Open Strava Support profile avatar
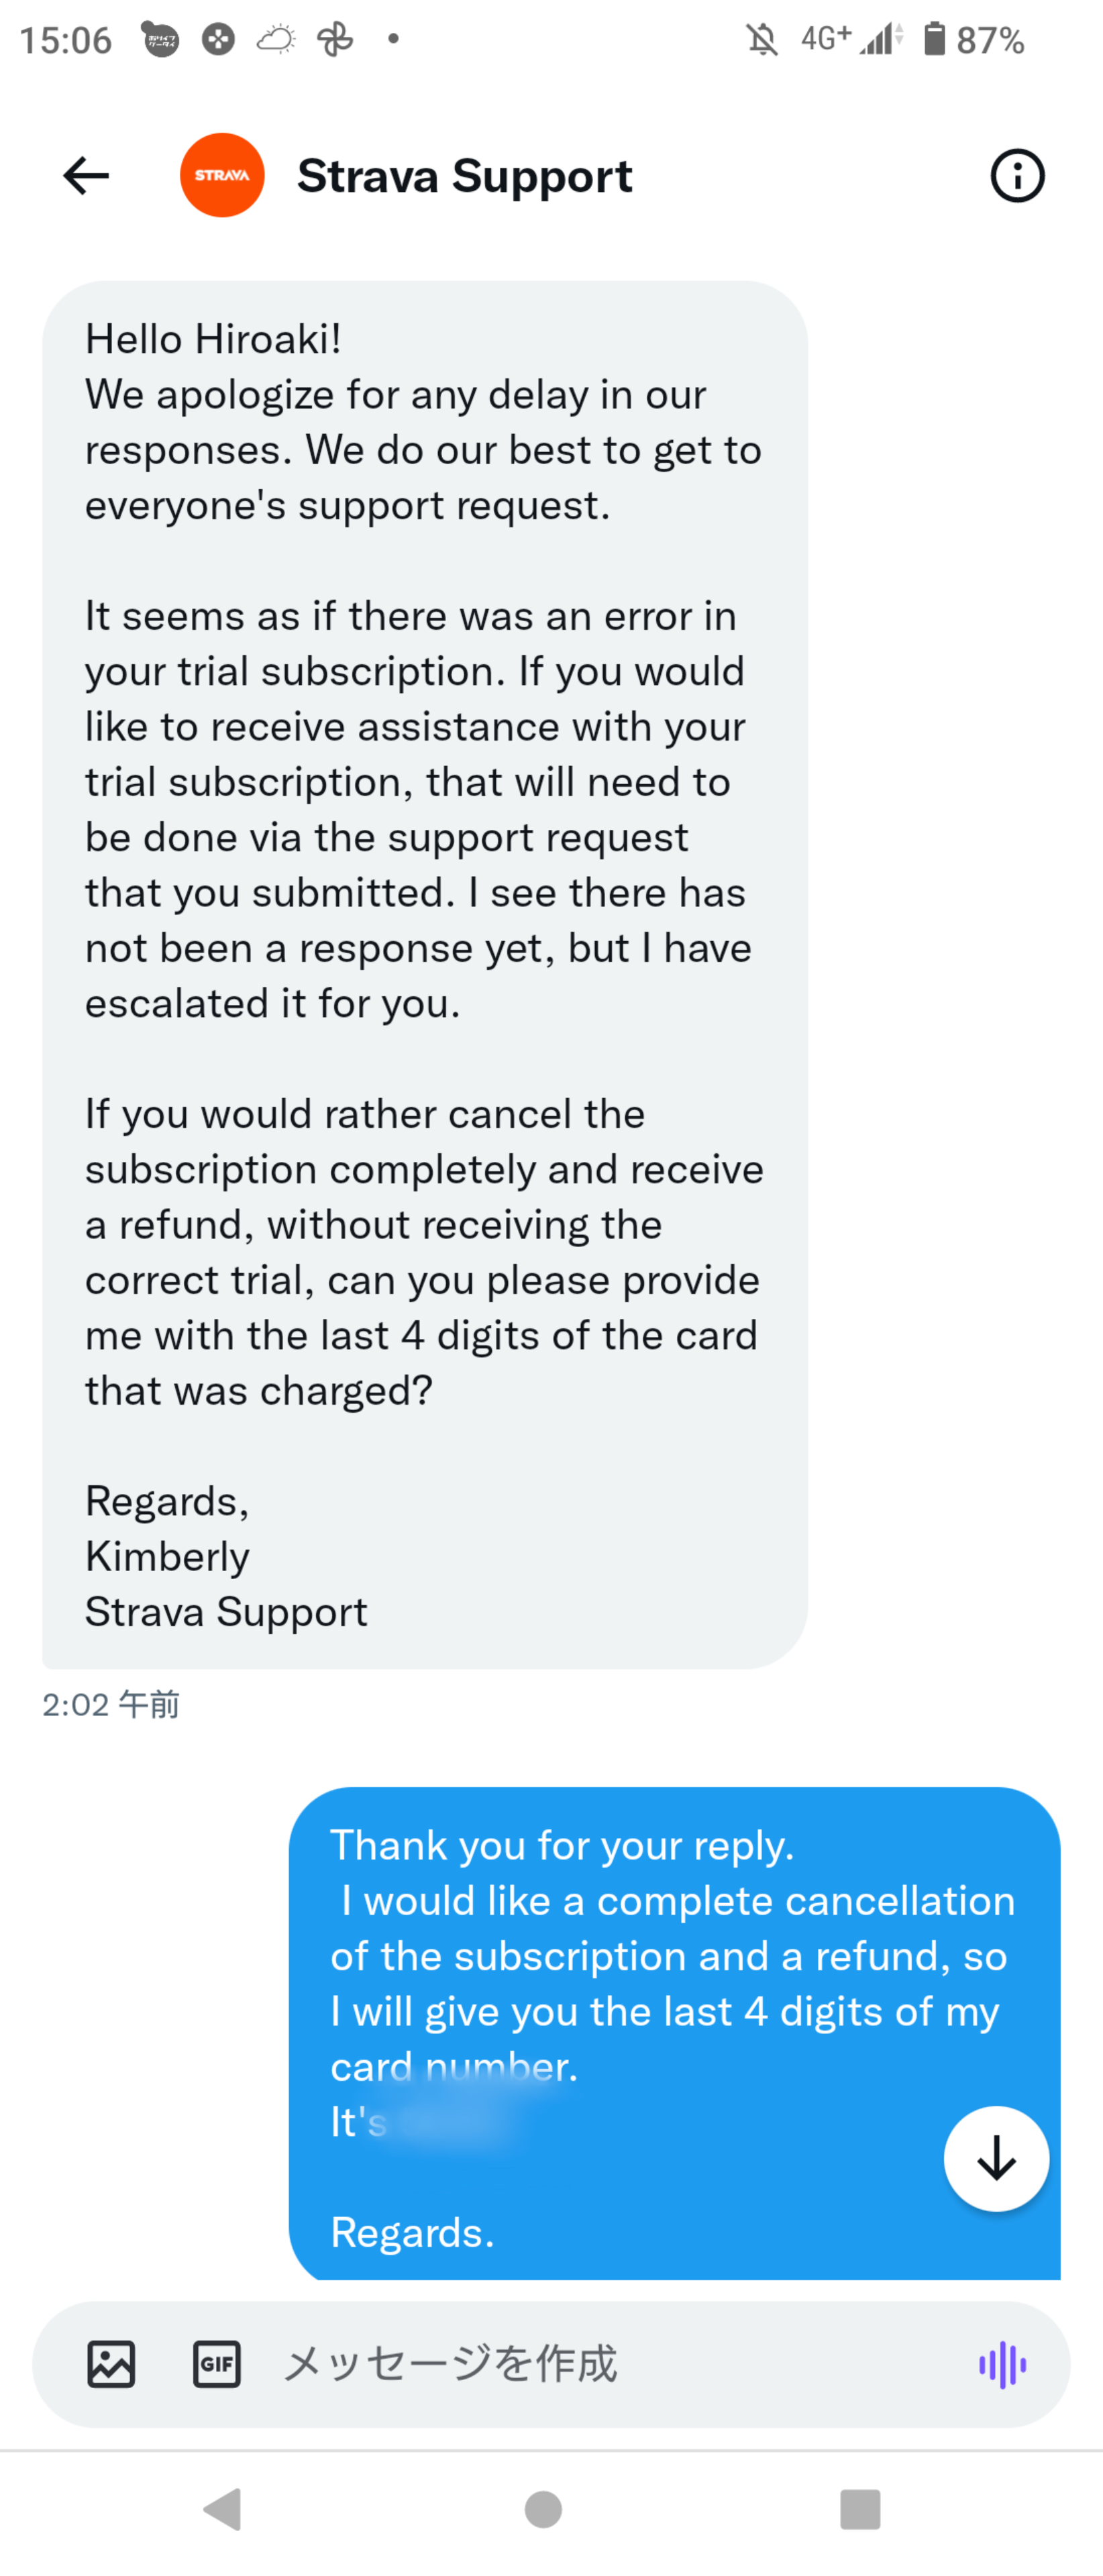The height and width of the screenshot is (2576, 1103). pyautogui.click(x=222, y=176)
